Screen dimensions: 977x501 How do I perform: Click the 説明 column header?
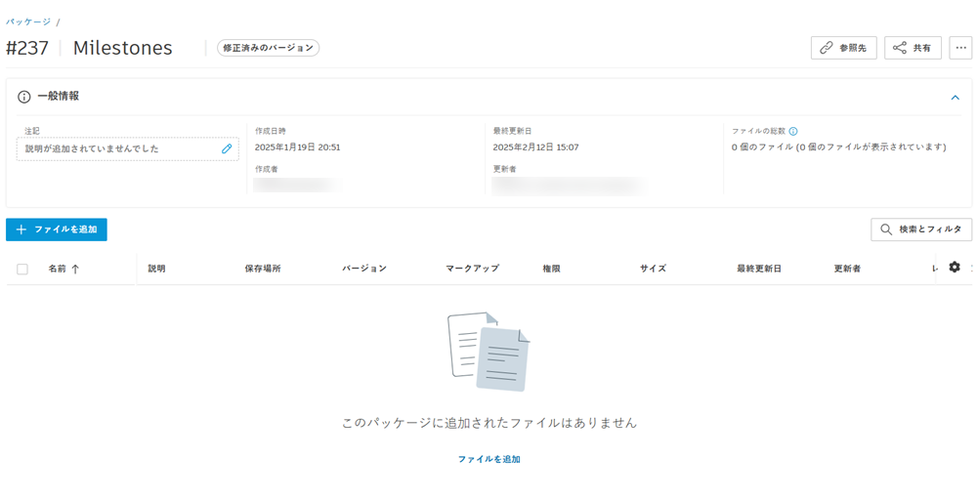click(x=157, y=269)
